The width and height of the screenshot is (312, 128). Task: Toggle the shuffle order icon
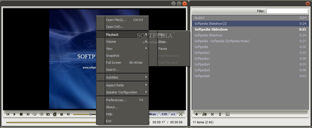tap(41, 114)
